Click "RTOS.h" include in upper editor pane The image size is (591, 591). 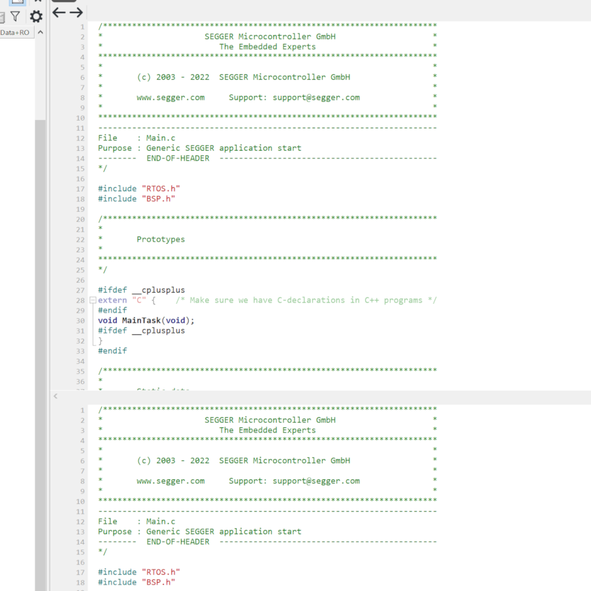click(160, 189)
